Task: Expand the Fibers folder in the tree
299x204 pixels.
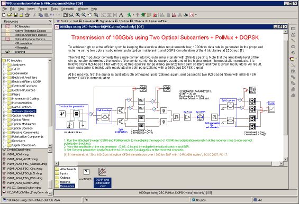Action: 4,94
